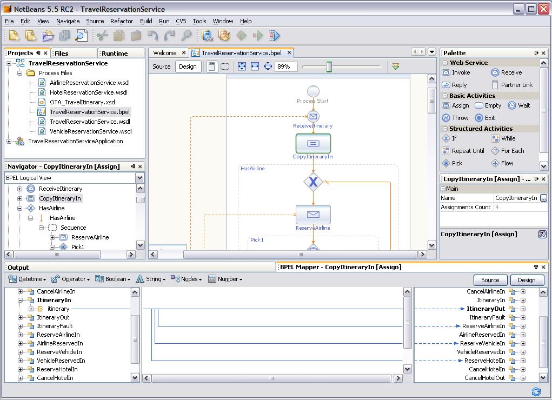Viewport: 552px width, 400px height.
Task: Open the Operator mapper menu
Action: coord(71,279)
